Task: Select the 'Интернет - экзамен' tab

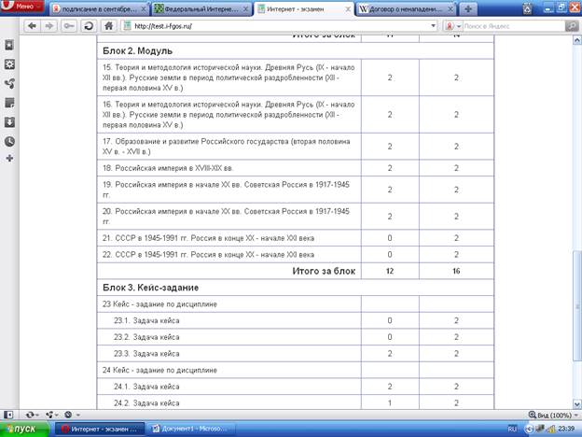Action: 304,9
